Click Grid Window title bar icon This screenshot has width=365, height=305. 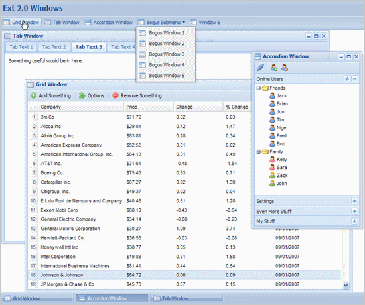point(31,84)
